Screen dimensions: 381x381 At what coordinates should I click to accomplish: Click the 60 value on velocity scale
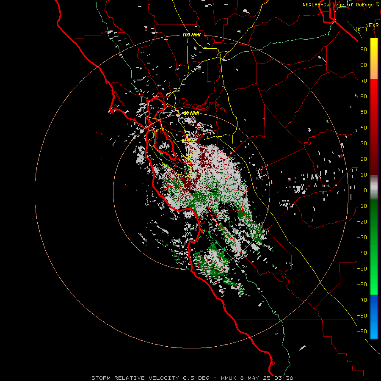click(364, 96)
